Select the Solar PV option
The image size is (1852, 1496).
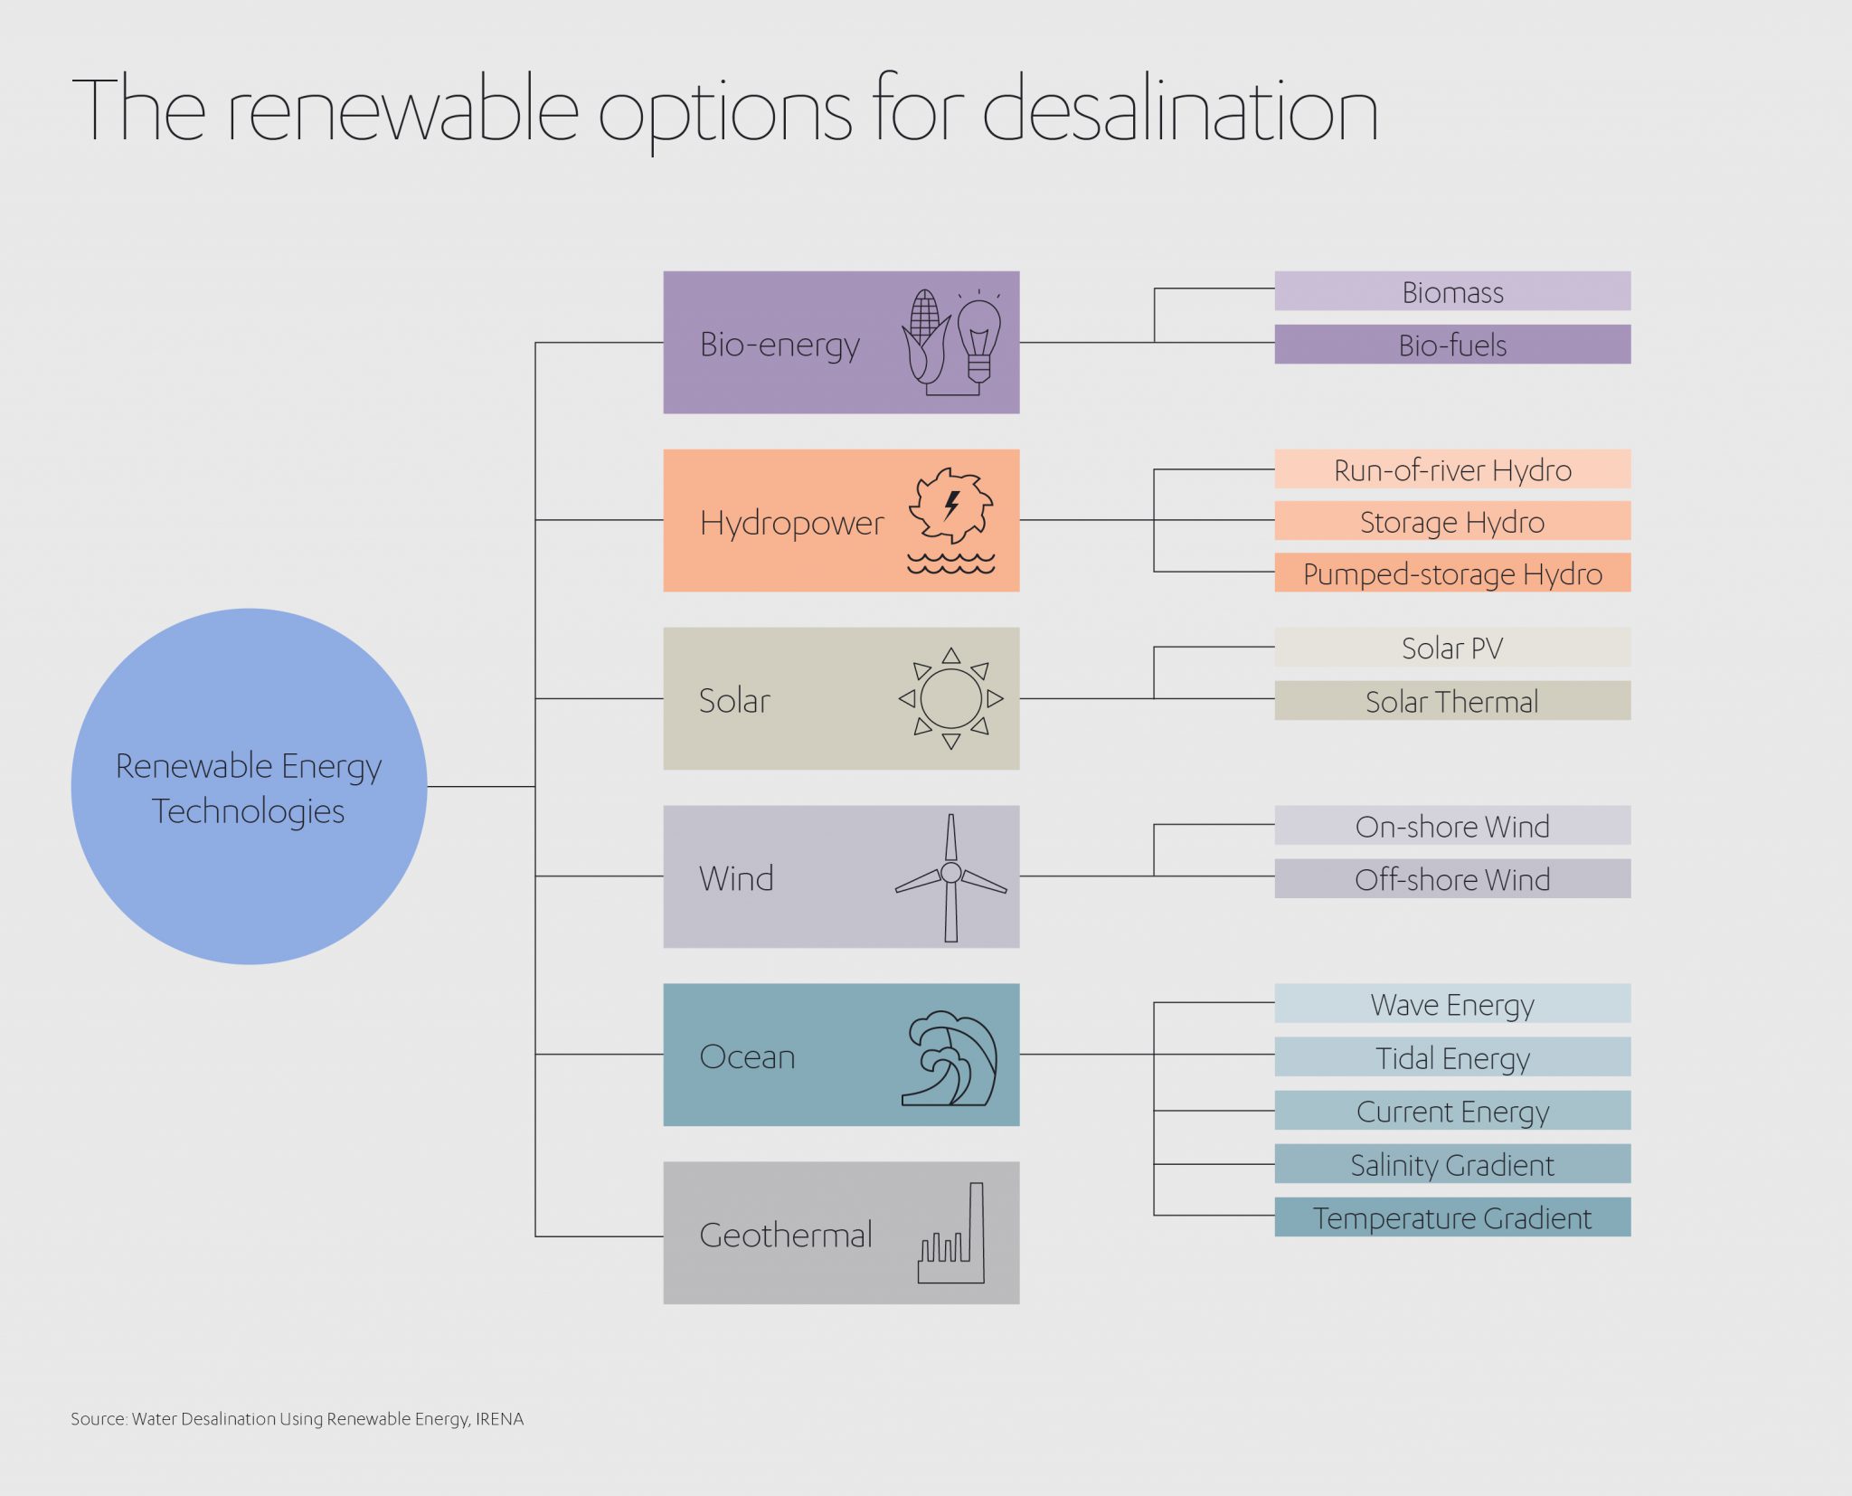(x=1451, y=648)
